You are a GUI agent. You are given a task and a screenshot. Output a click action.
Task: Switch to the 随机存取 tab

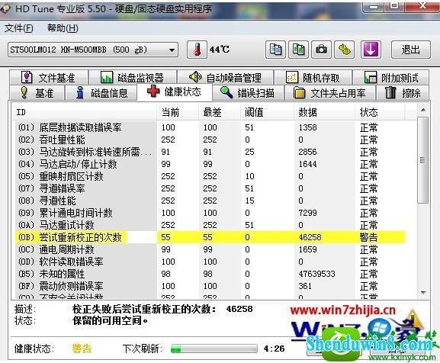click(313, 78)
